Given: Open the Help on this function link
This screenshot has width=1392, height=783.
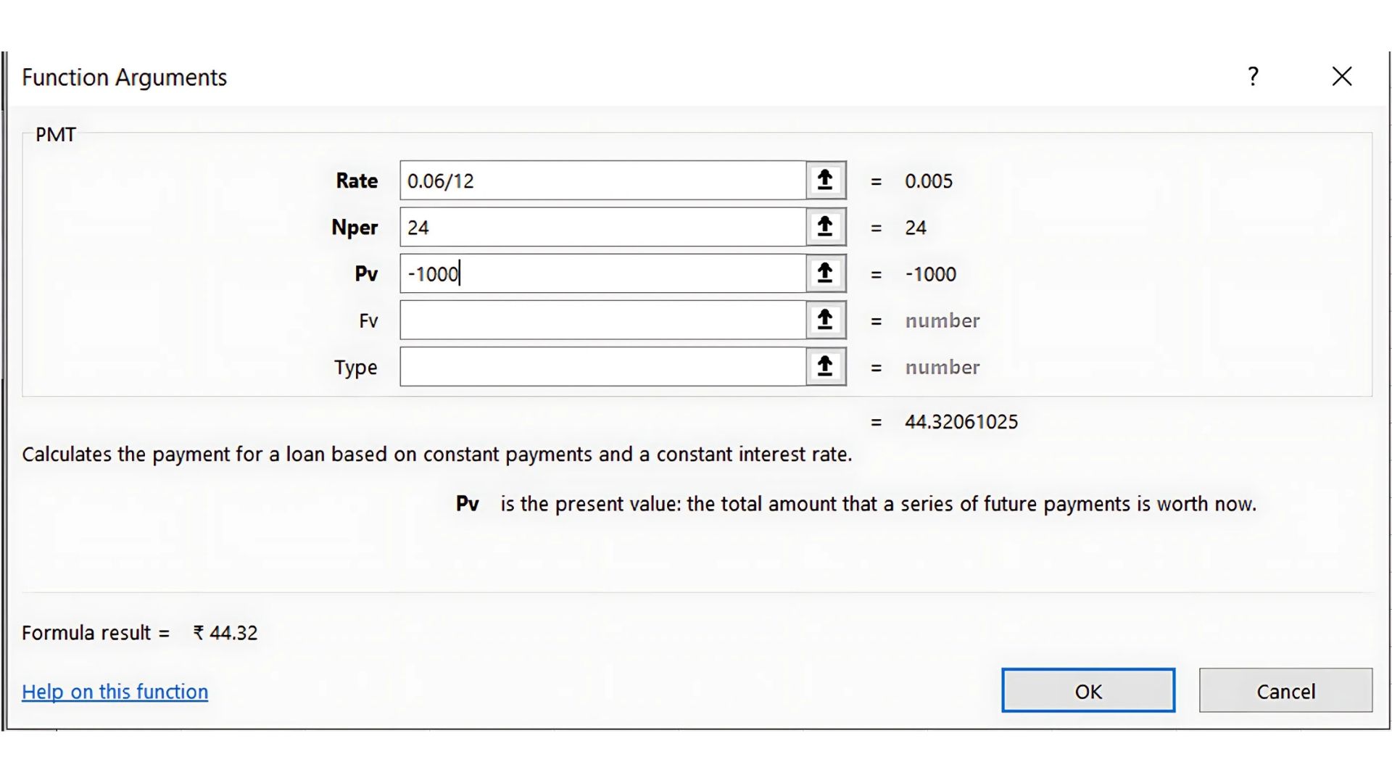Looking at the screenshot, I should pyautogui.click(x=115, y=692).
